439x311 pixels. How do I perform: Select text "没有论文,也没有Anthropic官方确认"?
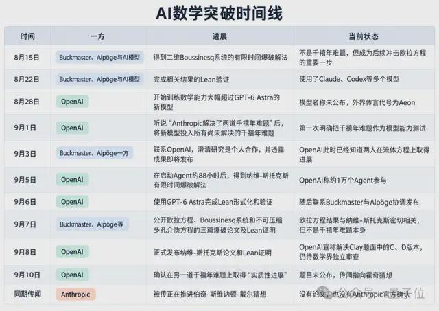click(x=354, y=295)
